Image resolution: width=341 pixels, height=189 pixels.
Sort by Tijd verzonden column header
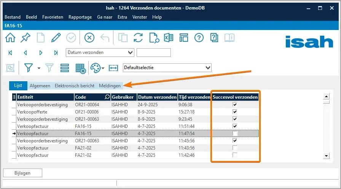tap(194, 97)
